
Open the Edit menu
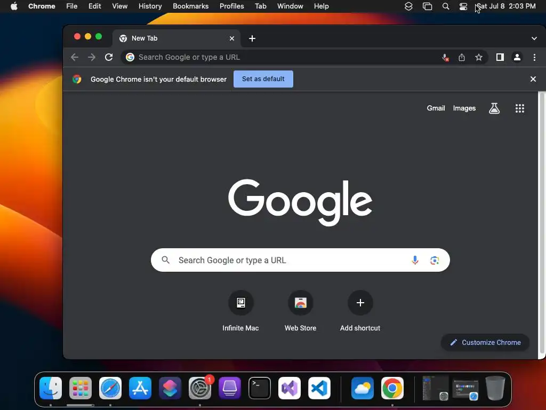(x=95, y=6)
